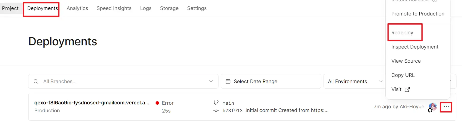Viewport: 462px width, 128px height.
Task: Switch to the Deployments tab
Action: (42, 8)
